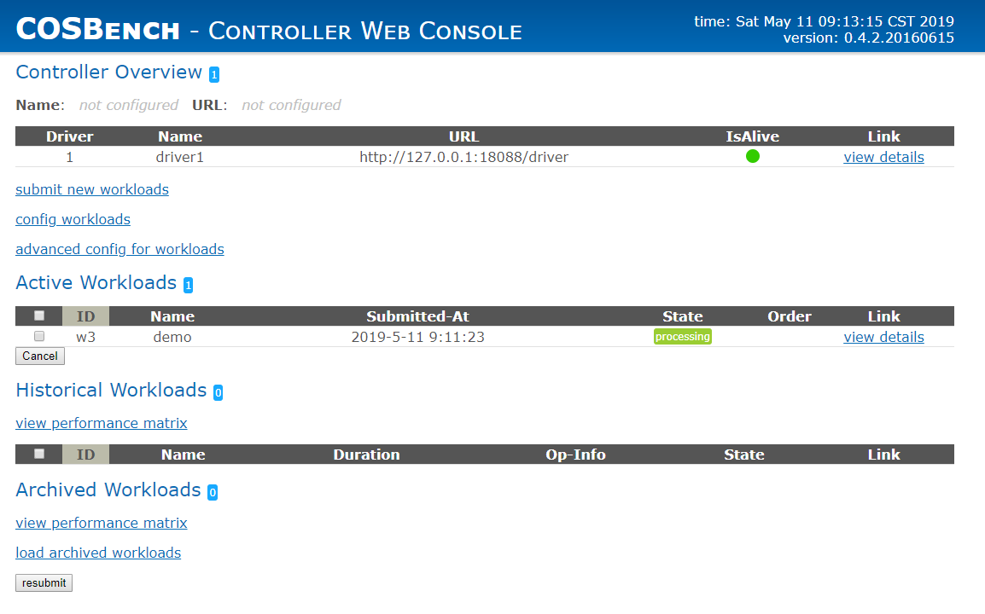Click the version 0.4.2.20160615 text
The height and width of the screenshot is (614, 985).
point(868,38)
